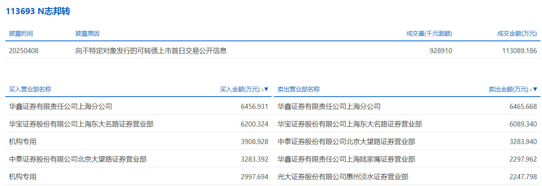Click 光大证券惠州淡水证券营业部 entry
The width and height of the screenshot is (542, 186).
pos(343,177)
